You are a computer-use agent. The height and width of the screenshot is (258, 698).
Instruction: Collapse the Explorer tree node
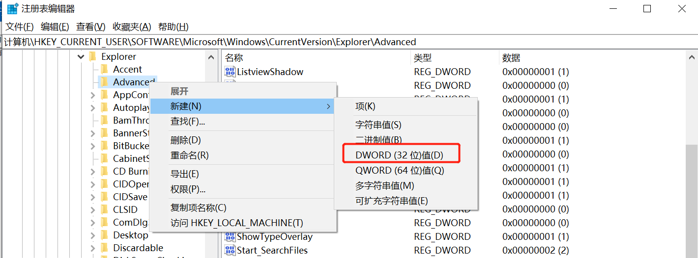coord(81,57)
